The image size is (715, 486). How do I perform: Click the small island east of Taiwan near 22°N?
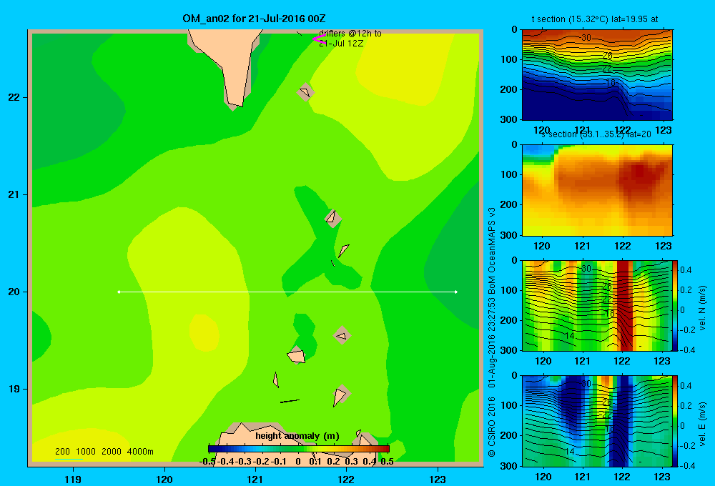point(305,92)
